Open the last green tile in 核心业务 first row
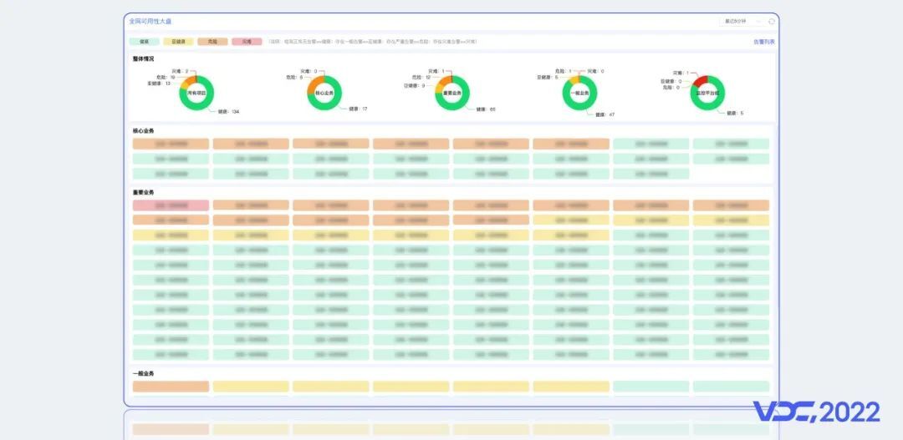Screen dimensions: 903x440 point(731,144)
